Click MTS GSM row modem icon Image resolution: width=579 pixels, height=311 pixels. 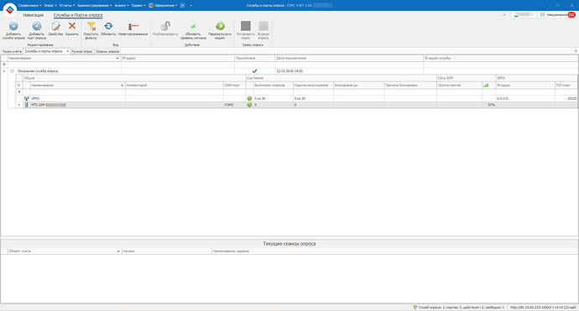[x=27, y=105]
